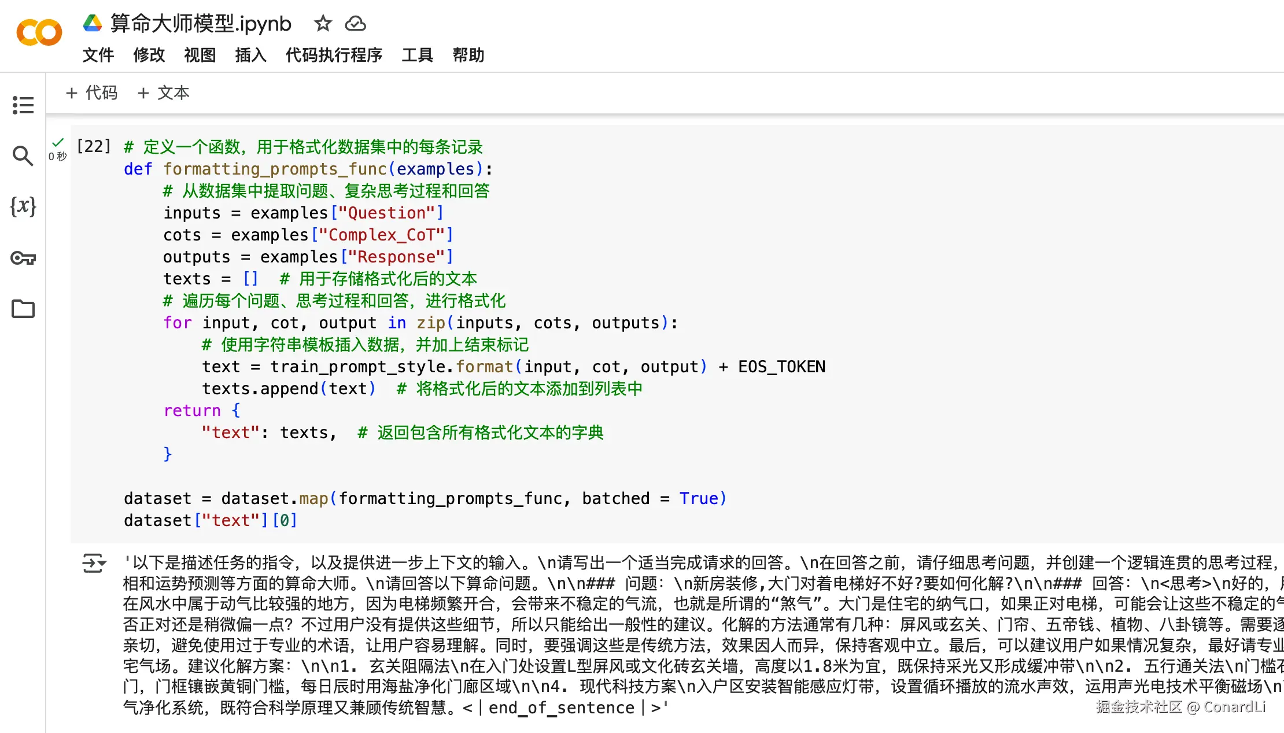This screenshot has height=733, width=1284.
Task: Open the 代码执行程序 menu
Action: click(x=334, y=55)
